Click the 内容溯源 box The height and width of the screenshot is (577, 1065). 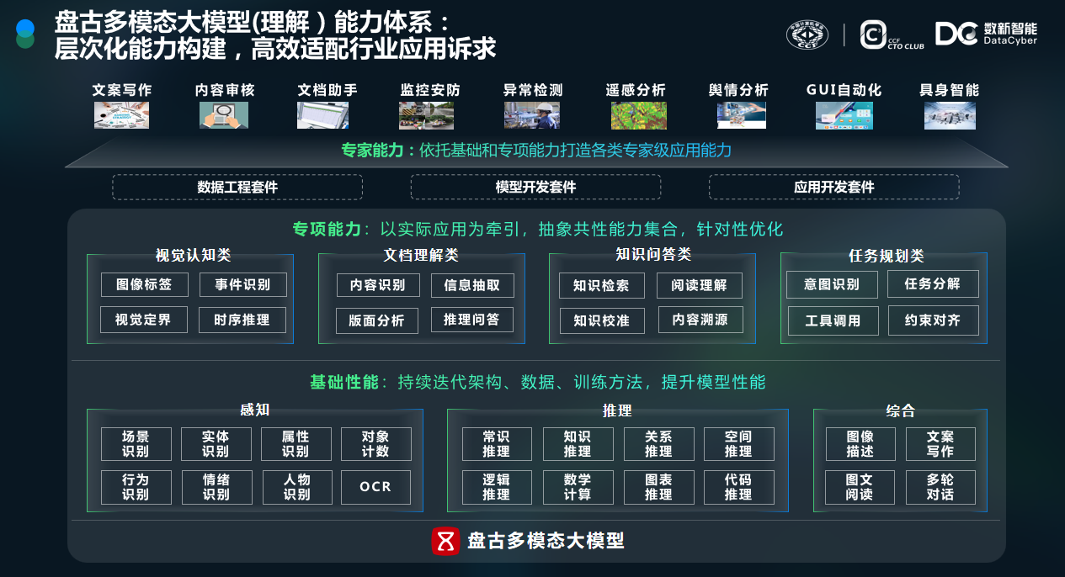pos(700,320)
